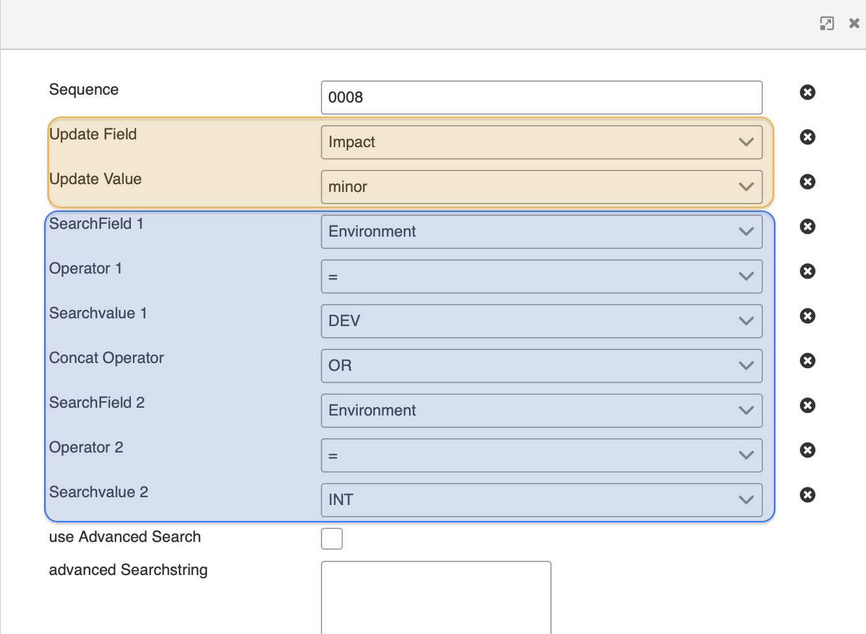Open the Operator 2 equals dropdown
866x634 pixels.
[x=541, y=455]
